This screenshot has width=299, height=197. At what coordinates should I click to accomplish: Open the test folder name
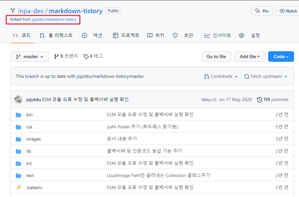coord(30,175)
